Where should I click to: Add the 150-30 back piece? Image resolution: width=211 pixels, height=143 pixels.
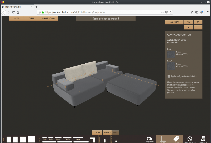coord(68,138)
